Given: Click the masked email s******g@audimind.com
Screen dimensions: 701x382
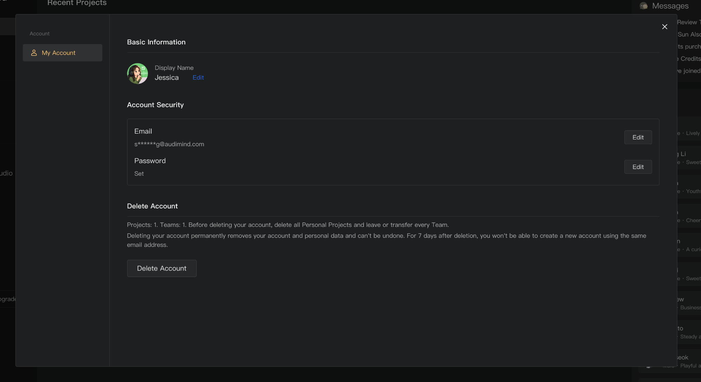Looking at the screenshot, I should pos(169,144).
